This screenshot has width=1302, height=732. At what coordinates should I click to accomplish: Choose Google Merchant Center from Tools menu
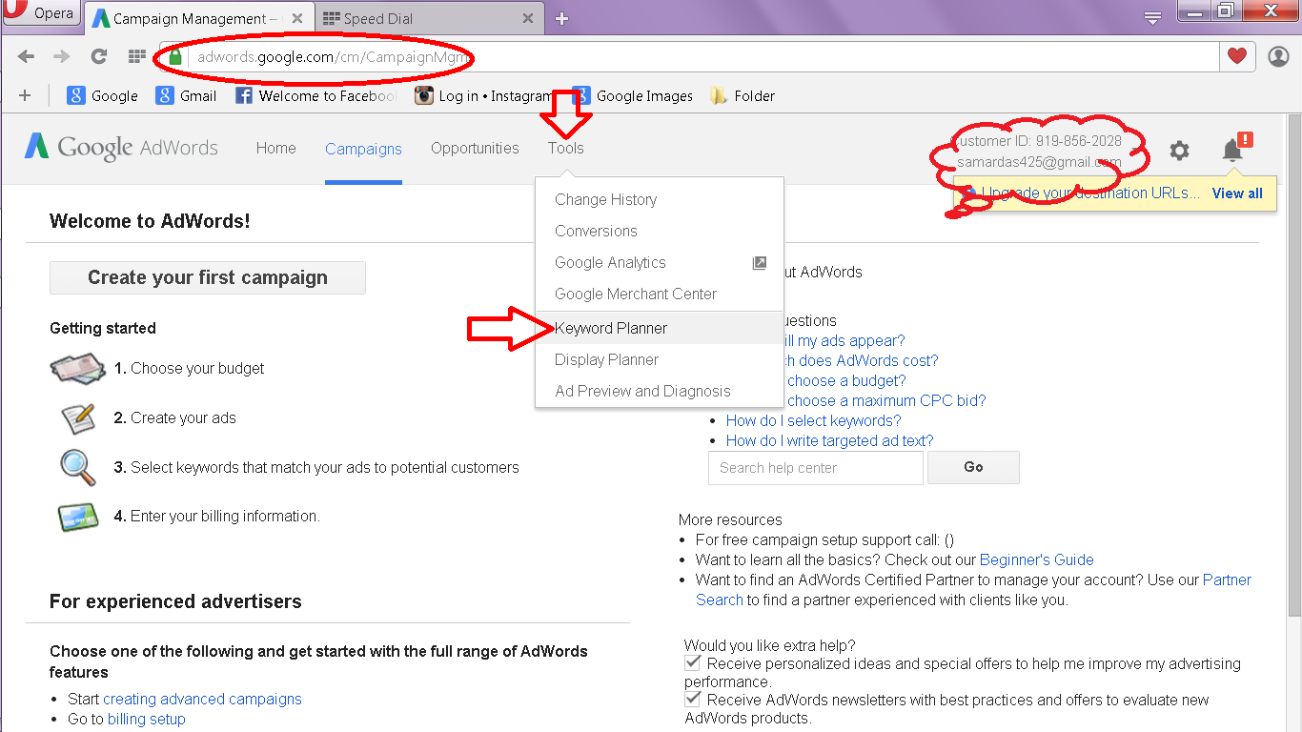point(660,294)
